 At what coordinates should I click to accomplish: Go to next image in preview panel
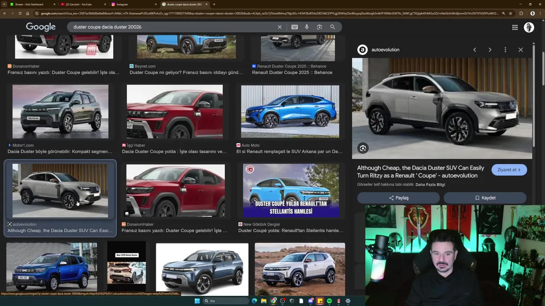click(x=490, y=50)
